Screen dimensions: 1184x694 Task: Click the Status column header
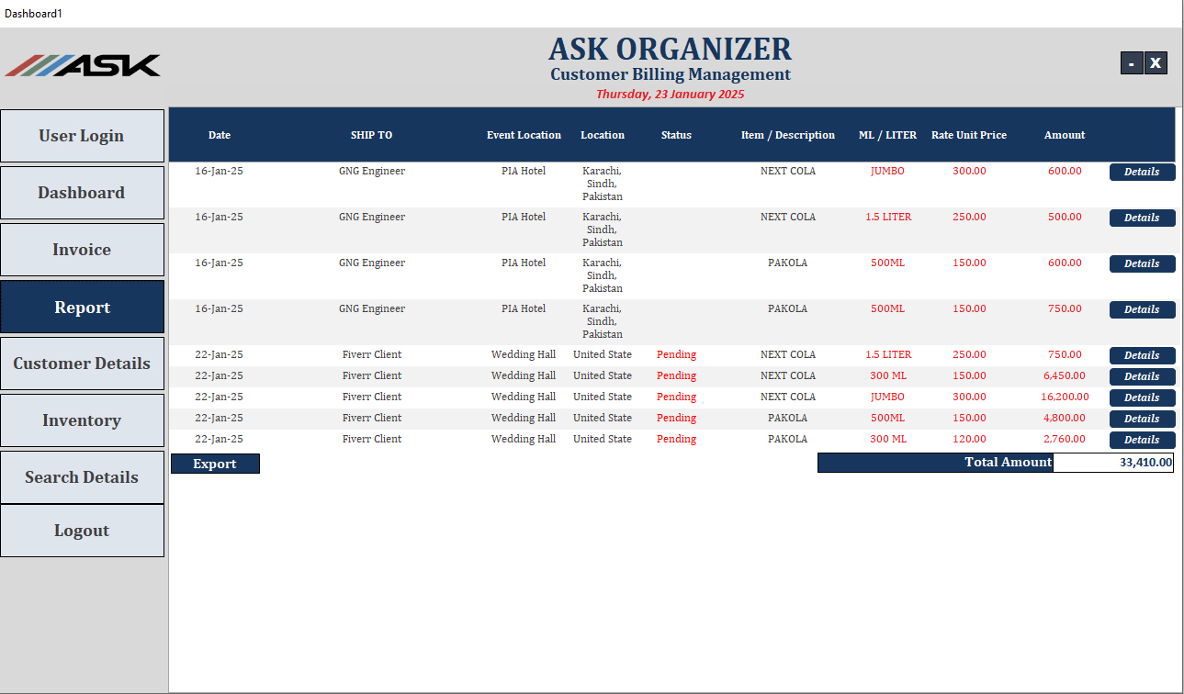(x=676, y=135)
